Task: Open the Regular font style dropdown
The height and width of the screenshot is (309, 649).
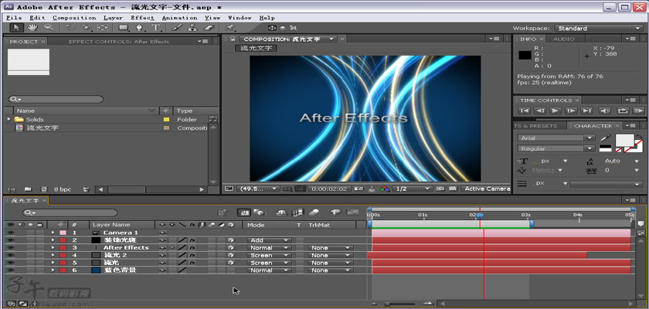Action: [556, 148]
